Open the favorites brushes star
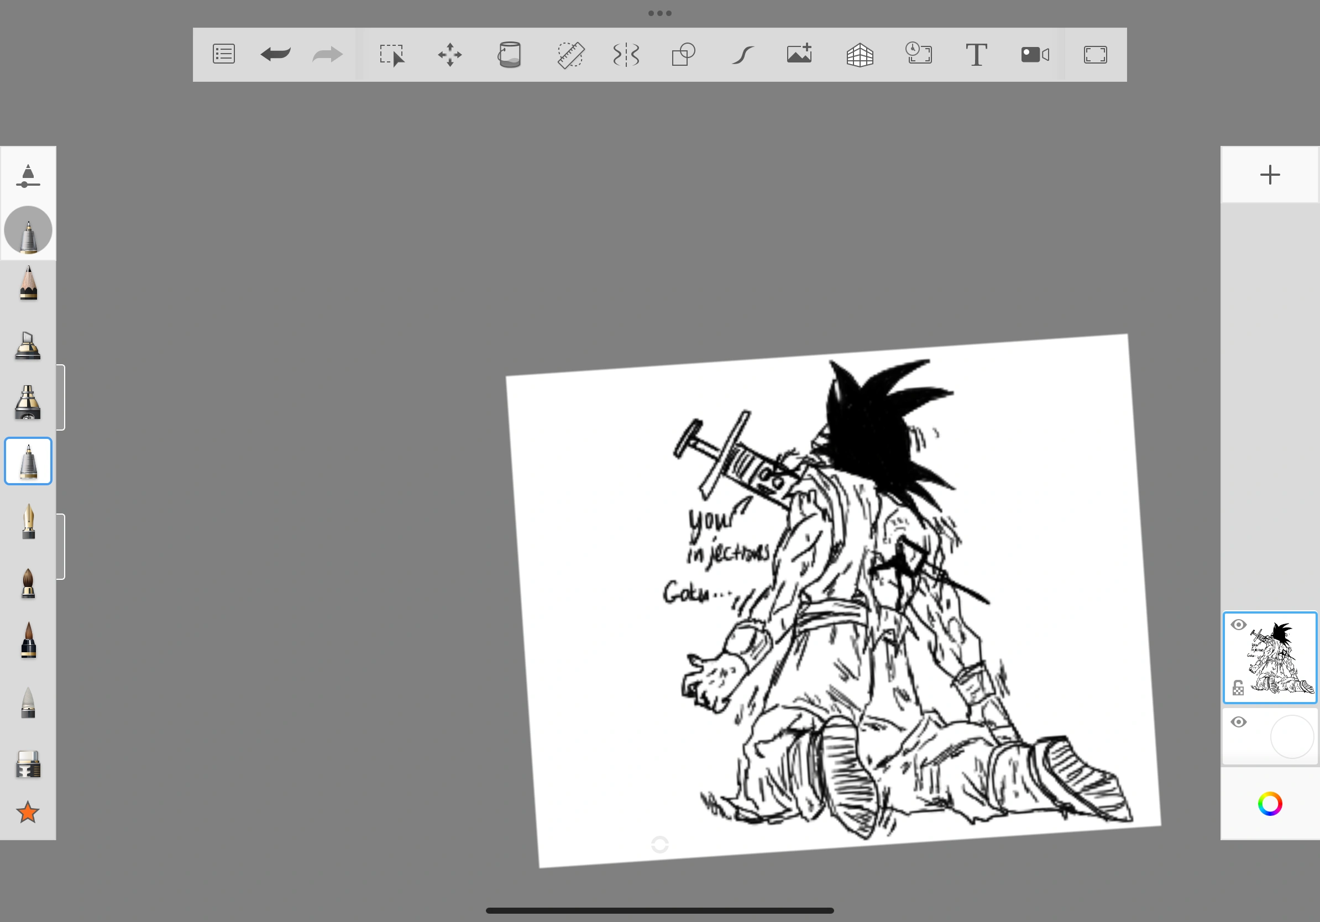This screenshot has width=1320, height=922. (28, 812)
